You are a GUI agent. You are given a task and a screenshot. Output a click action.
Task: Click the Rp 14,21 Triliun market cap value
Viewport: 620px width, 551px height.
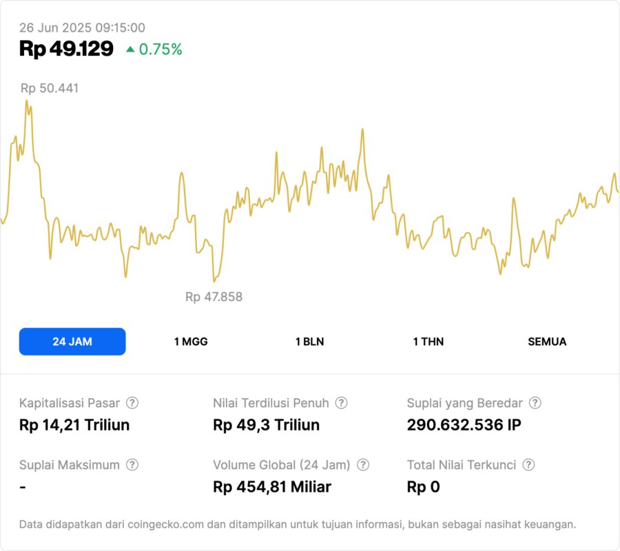[x=74, y=425]
